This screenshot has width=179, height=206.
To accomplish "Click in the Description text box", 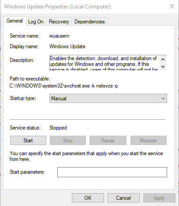I will [104, 63].
